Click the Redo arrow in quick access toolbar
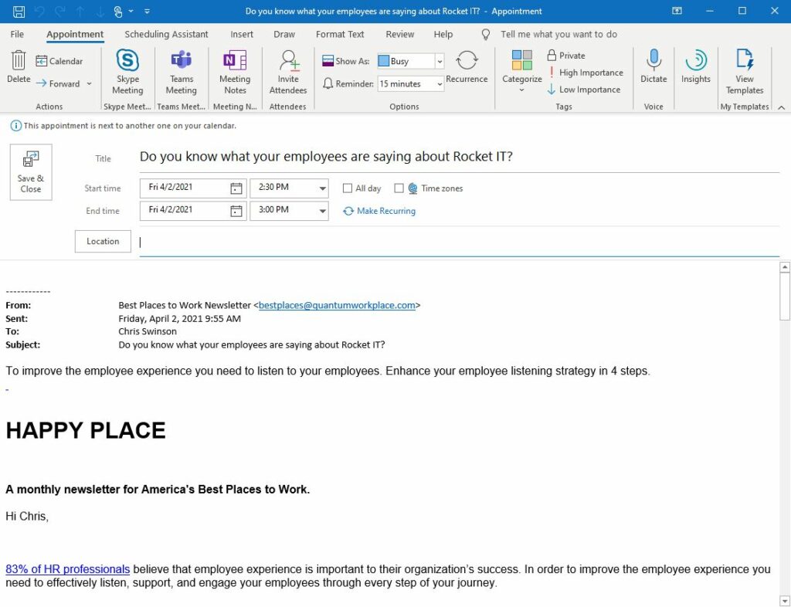Screen dimensions: 791x607 (59, 11)
